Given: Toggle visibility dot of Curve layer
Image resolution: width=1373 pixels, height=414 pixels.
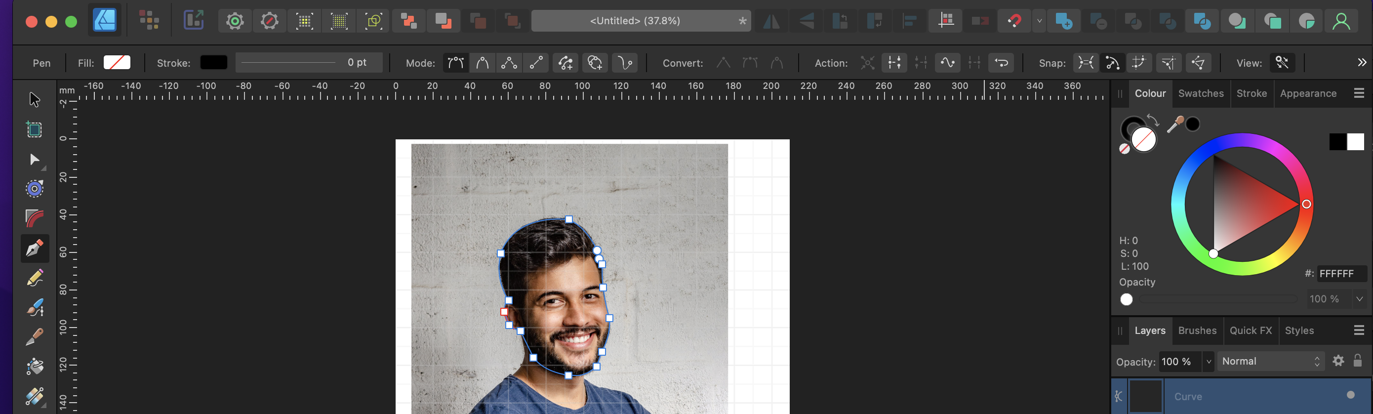Looking at the screenshot, I should pos(1351,395).
